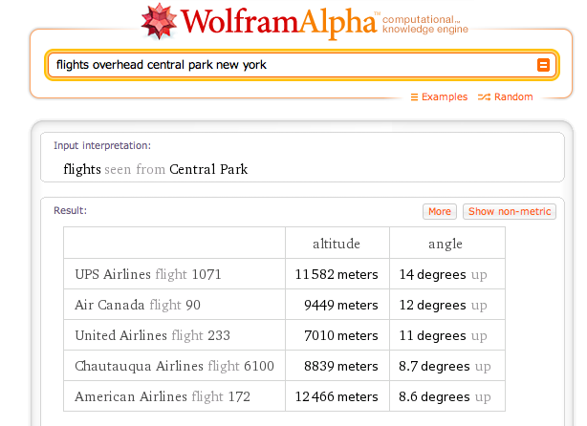Click the More button in Result

pos(440,211)
